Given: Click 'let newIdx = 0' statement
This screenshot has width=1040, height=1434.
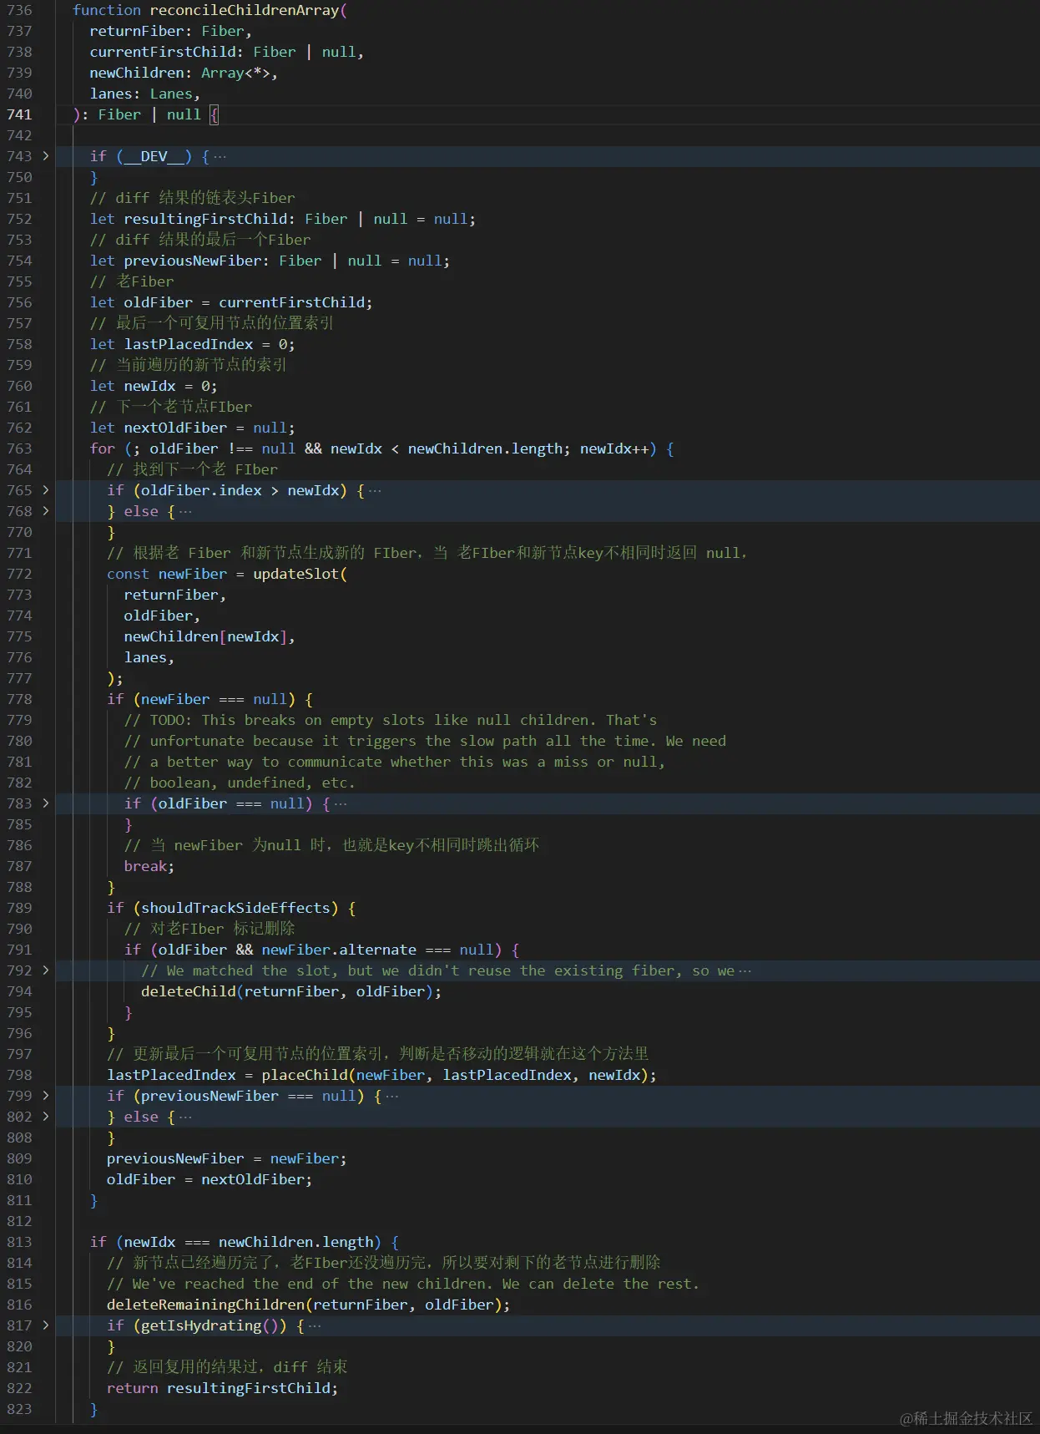Looking at the screenshot, I should tap(154, 386).
